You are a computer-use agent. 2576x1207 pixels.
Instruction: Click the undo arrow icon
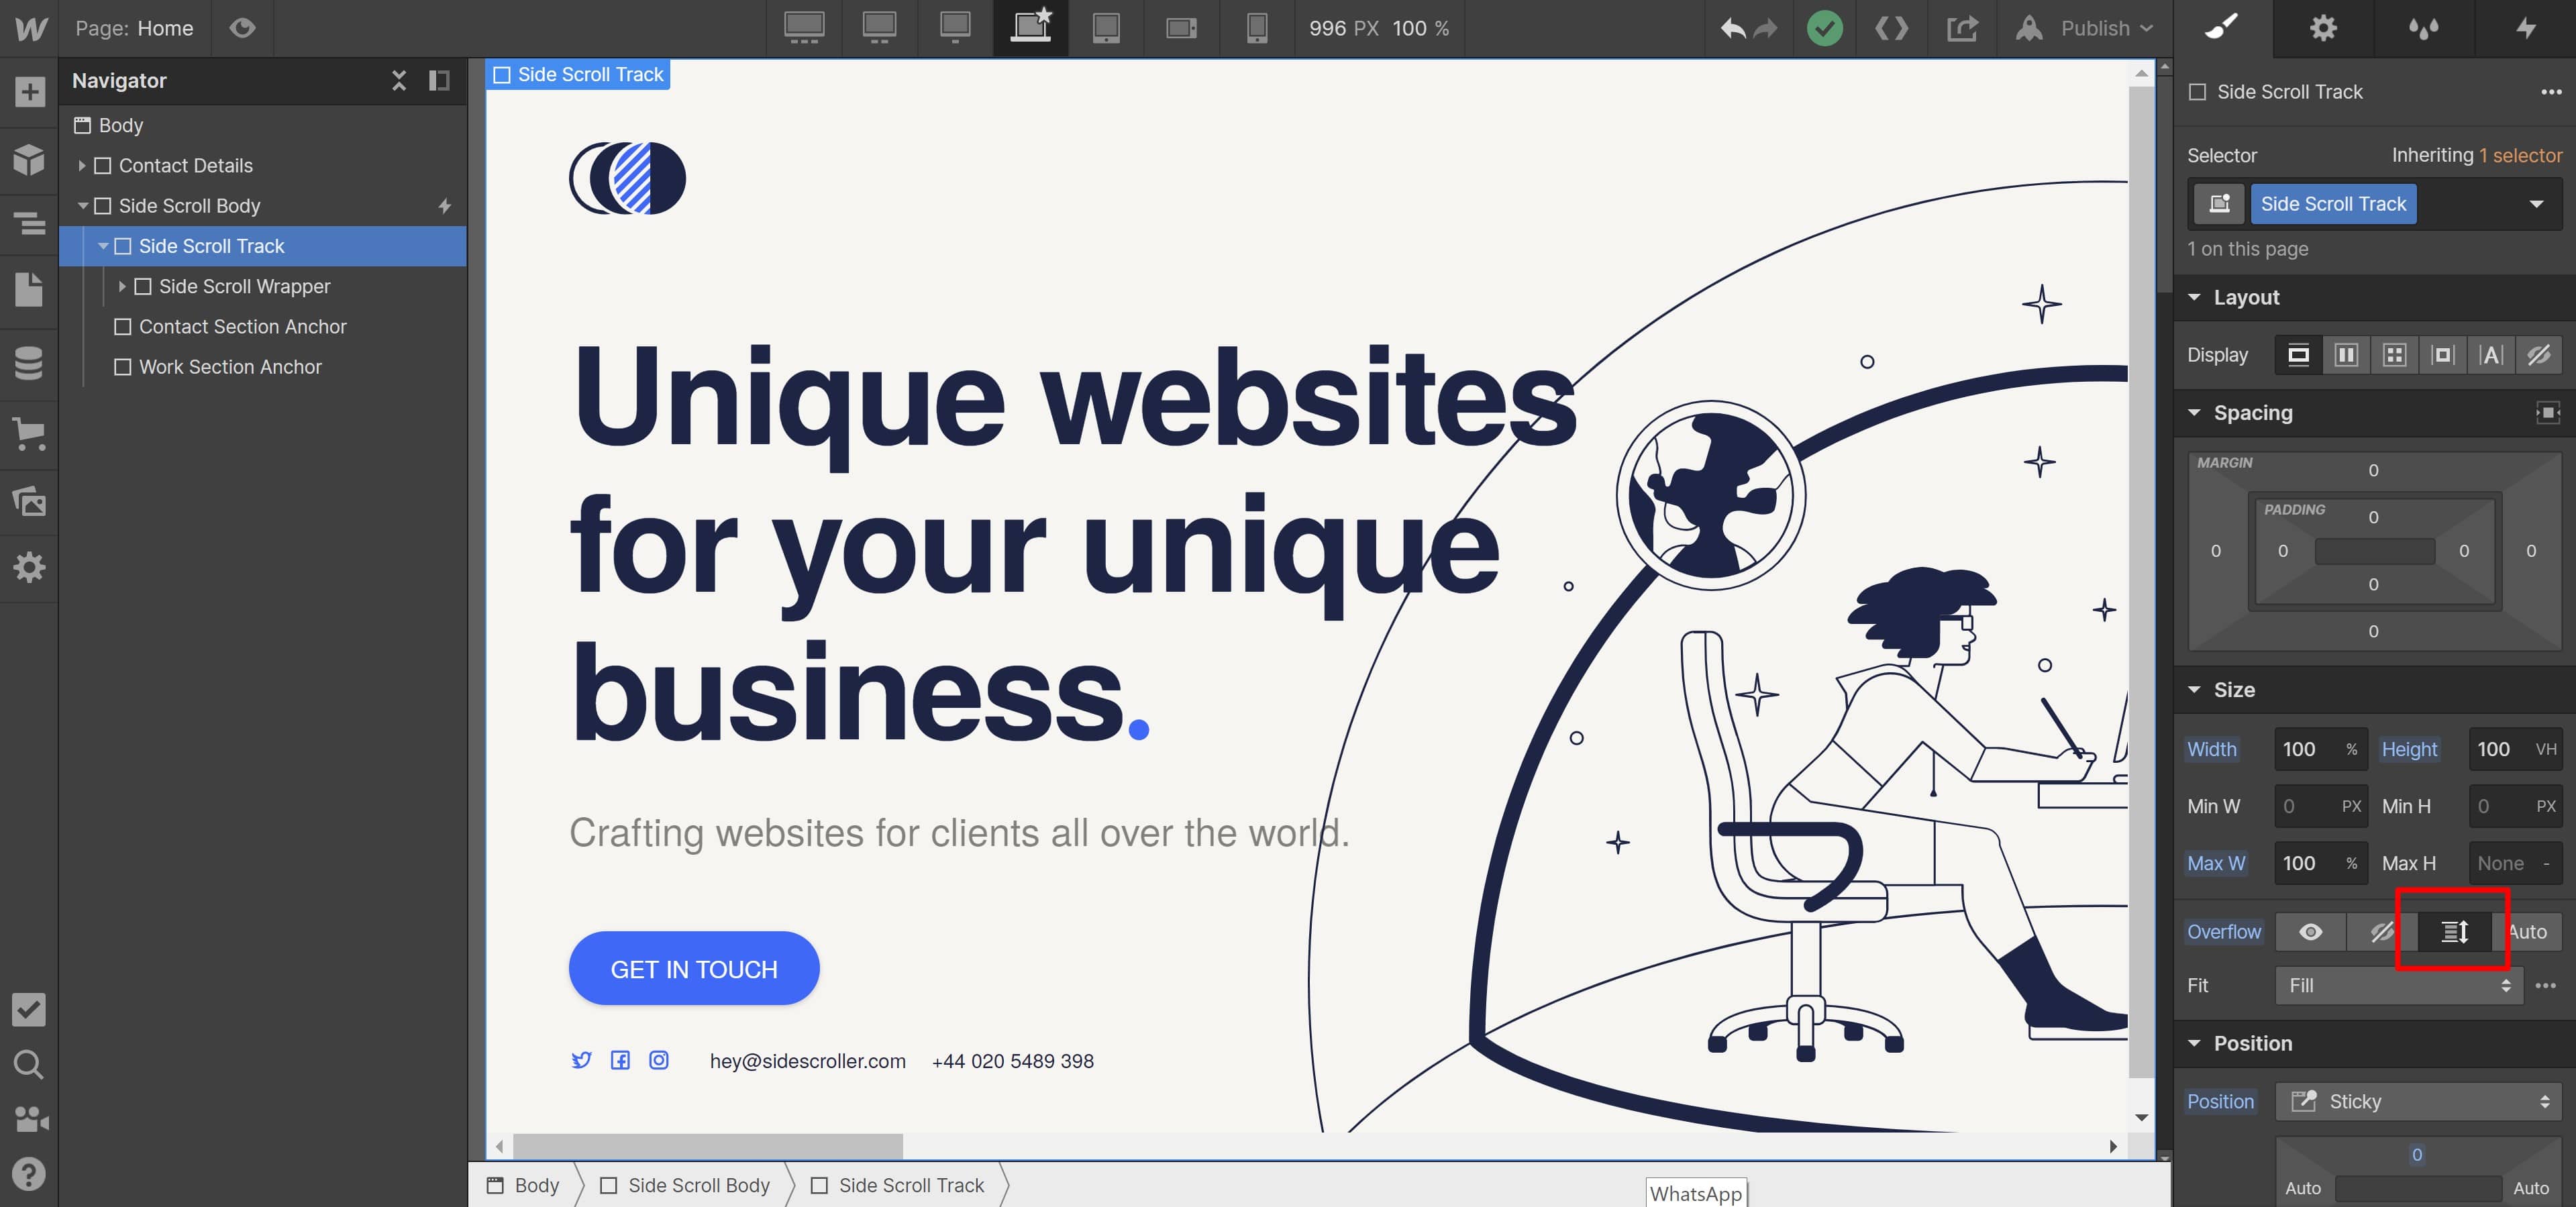pos(1733,28)
